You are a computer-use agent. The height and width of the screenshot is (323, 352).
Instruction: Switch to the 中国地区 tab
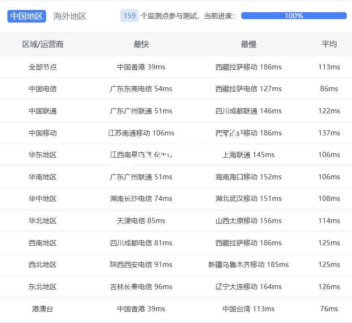(26, 16)
